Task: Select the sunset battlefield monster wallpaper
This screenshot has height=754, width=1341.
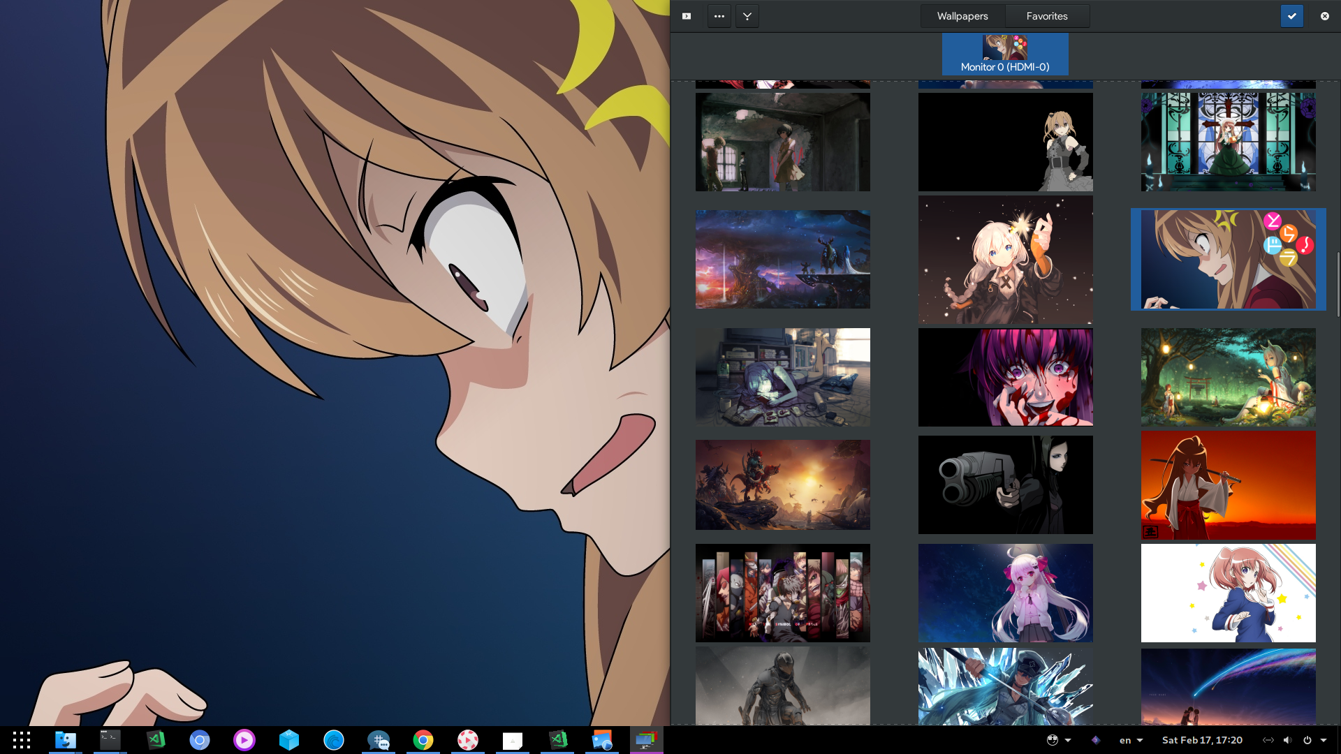Action: [782, 485]
